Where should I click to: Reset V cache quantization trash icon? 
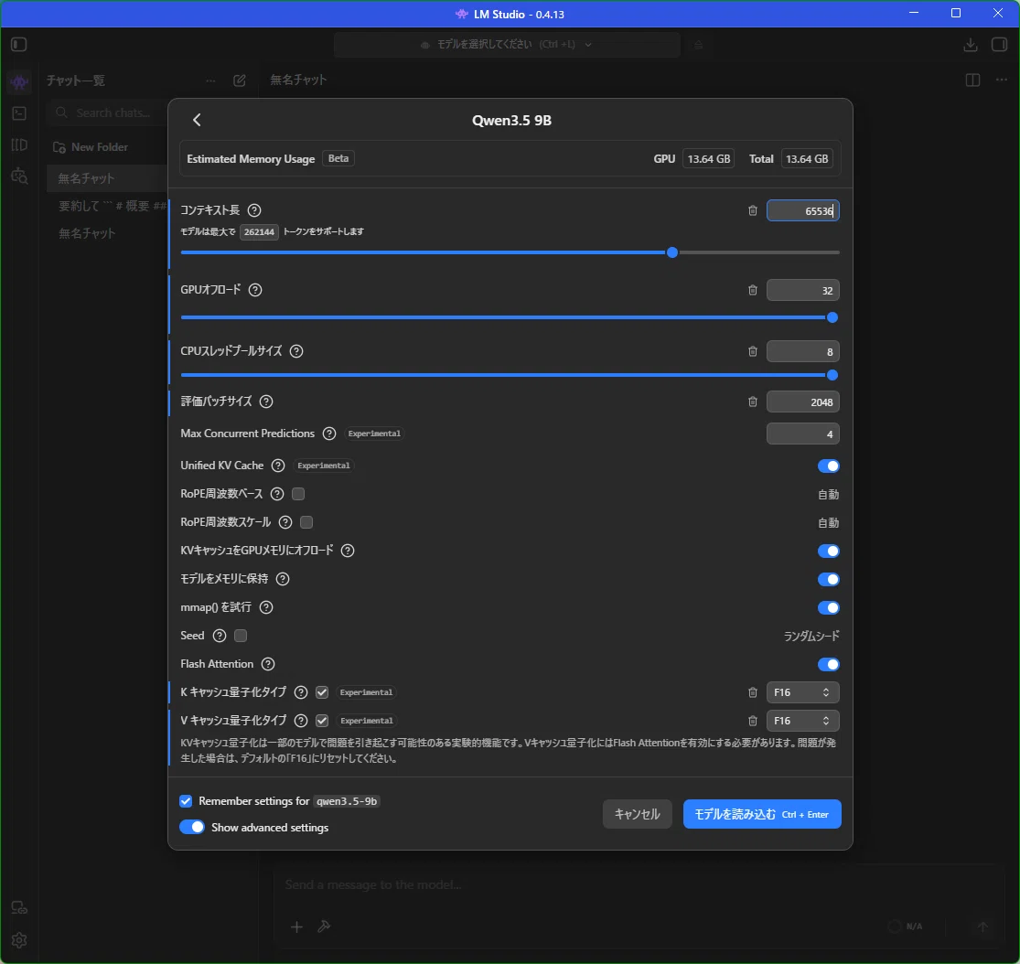click(753, 721)
